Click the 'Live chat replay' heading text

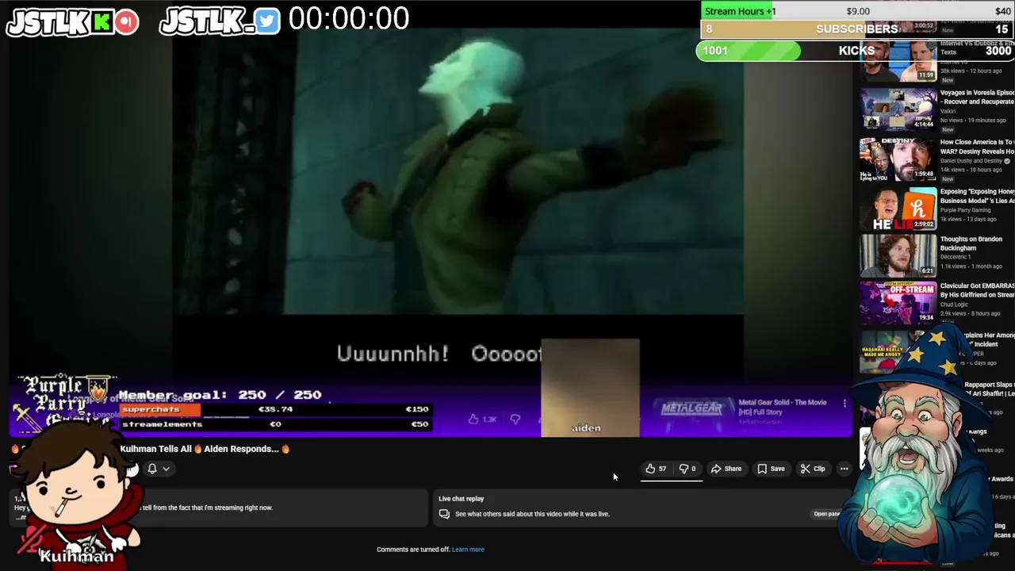coord(461,499)
